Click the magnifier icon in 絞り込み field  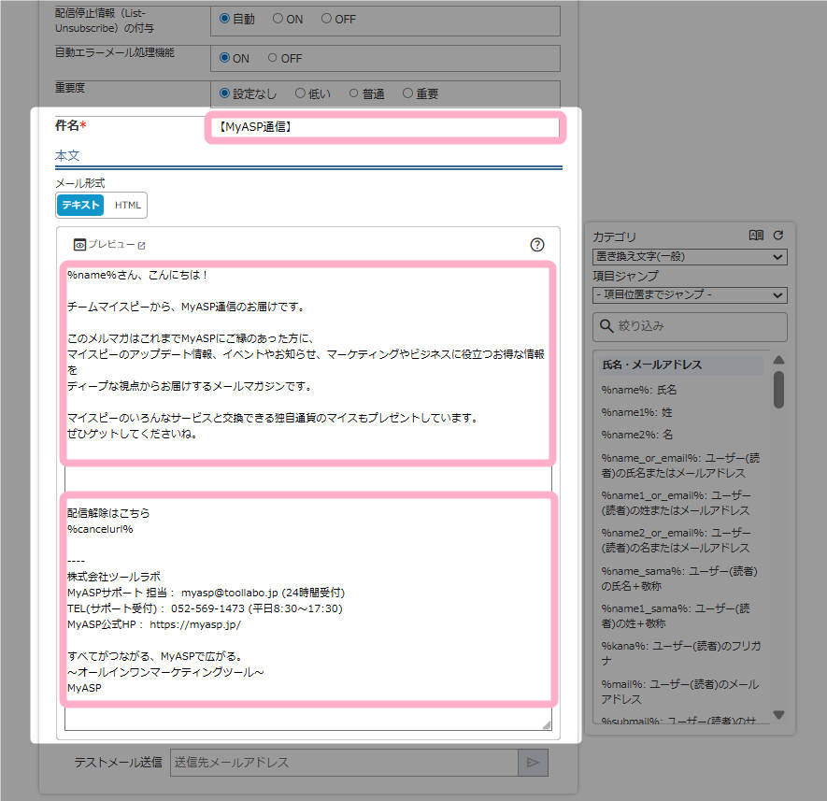pos(607,327)
